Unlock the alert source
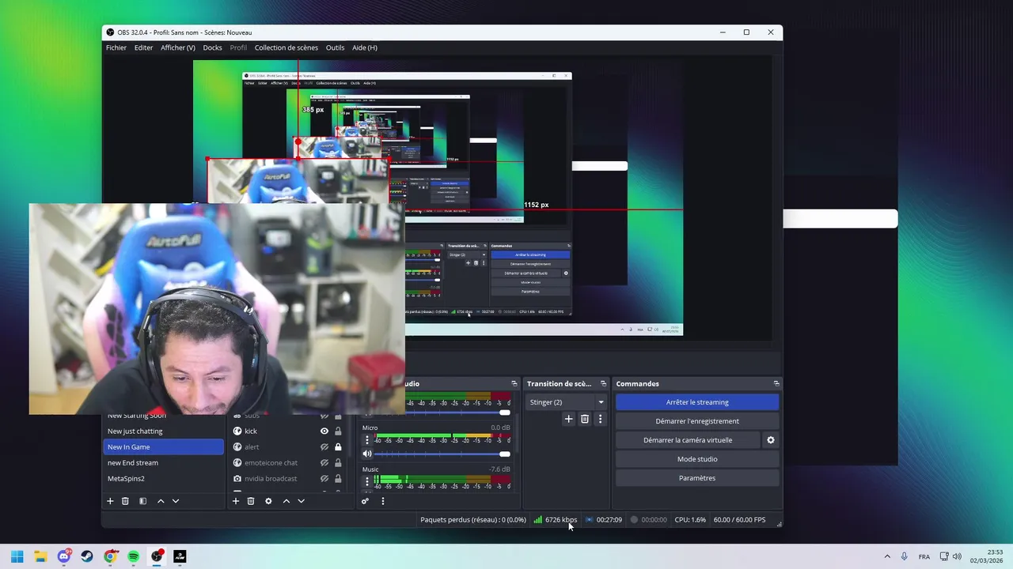1013x569 pixels. (x=338, y=447)
